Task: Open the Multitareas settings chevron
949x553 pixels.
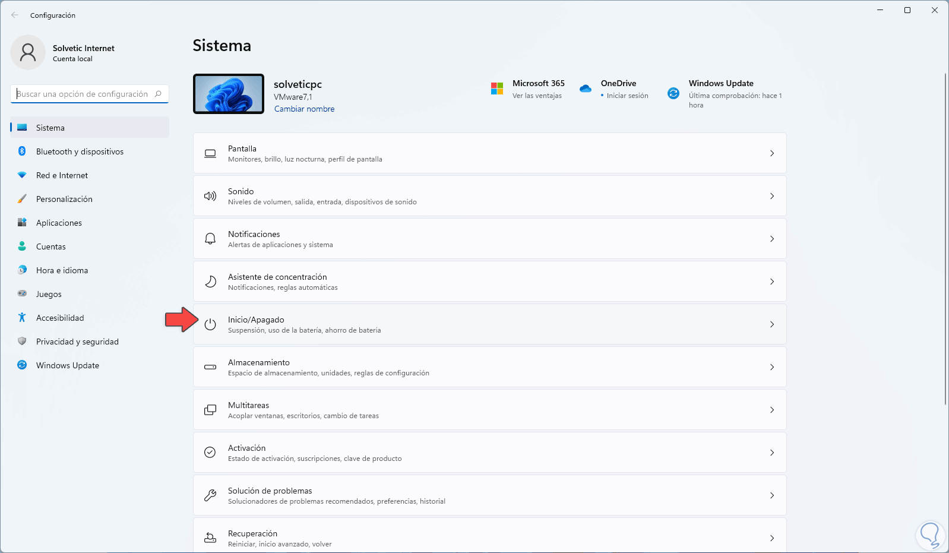Action: (x=772, y=410)
